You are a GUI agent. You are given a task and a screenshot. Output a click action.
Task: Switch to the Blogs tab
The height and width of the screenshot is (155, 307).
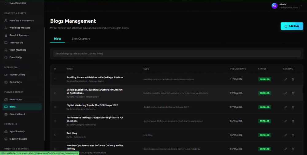(58, 39)
